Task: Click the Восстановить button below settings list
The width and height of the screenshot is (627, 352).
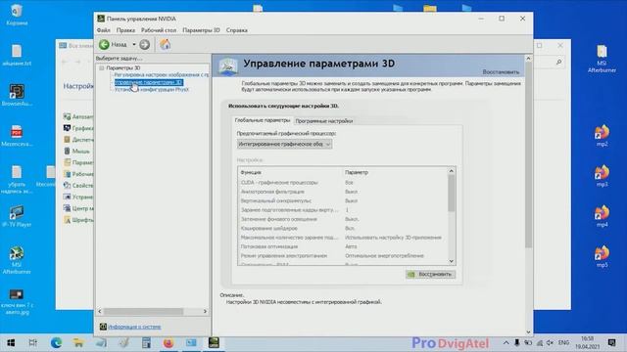Action: tap(430, 274)
